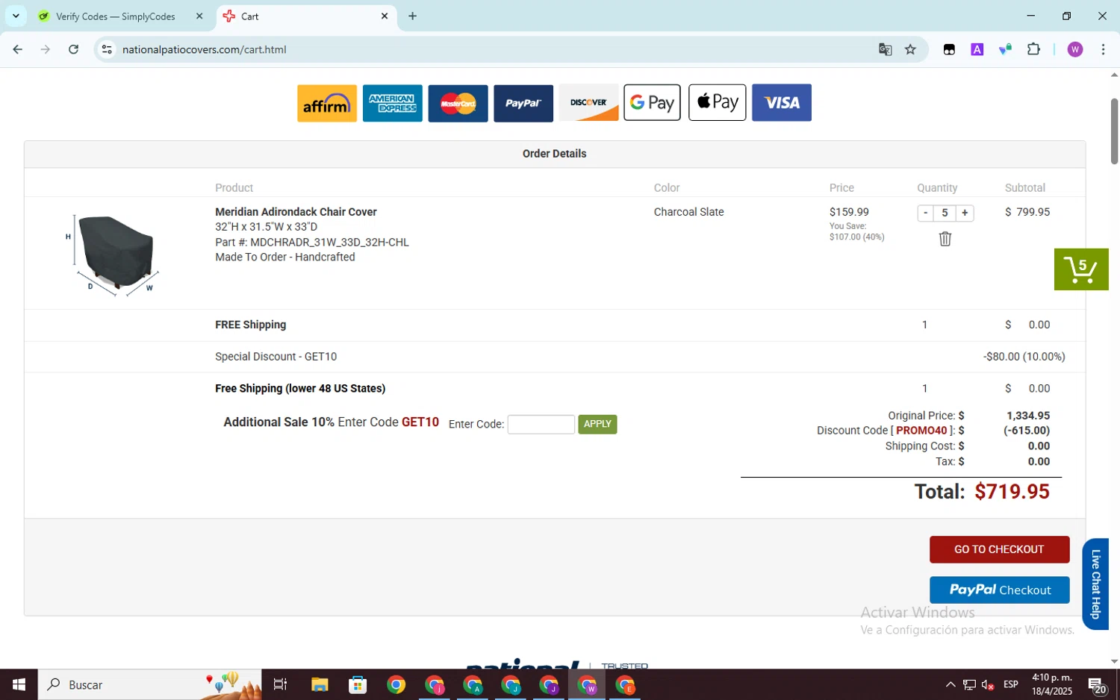Image resolution: width=1120 pixels, height=700 pixels.
Task: Open a new browser tab
Action: (412, 16)
